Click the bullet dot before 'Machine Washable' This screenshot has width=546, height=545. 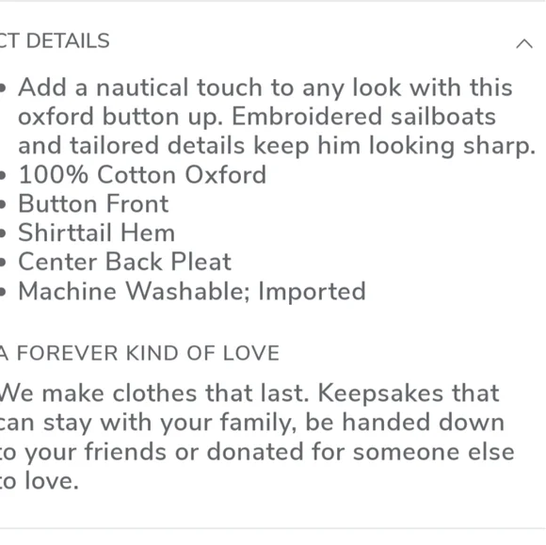(x=3, y=292)
